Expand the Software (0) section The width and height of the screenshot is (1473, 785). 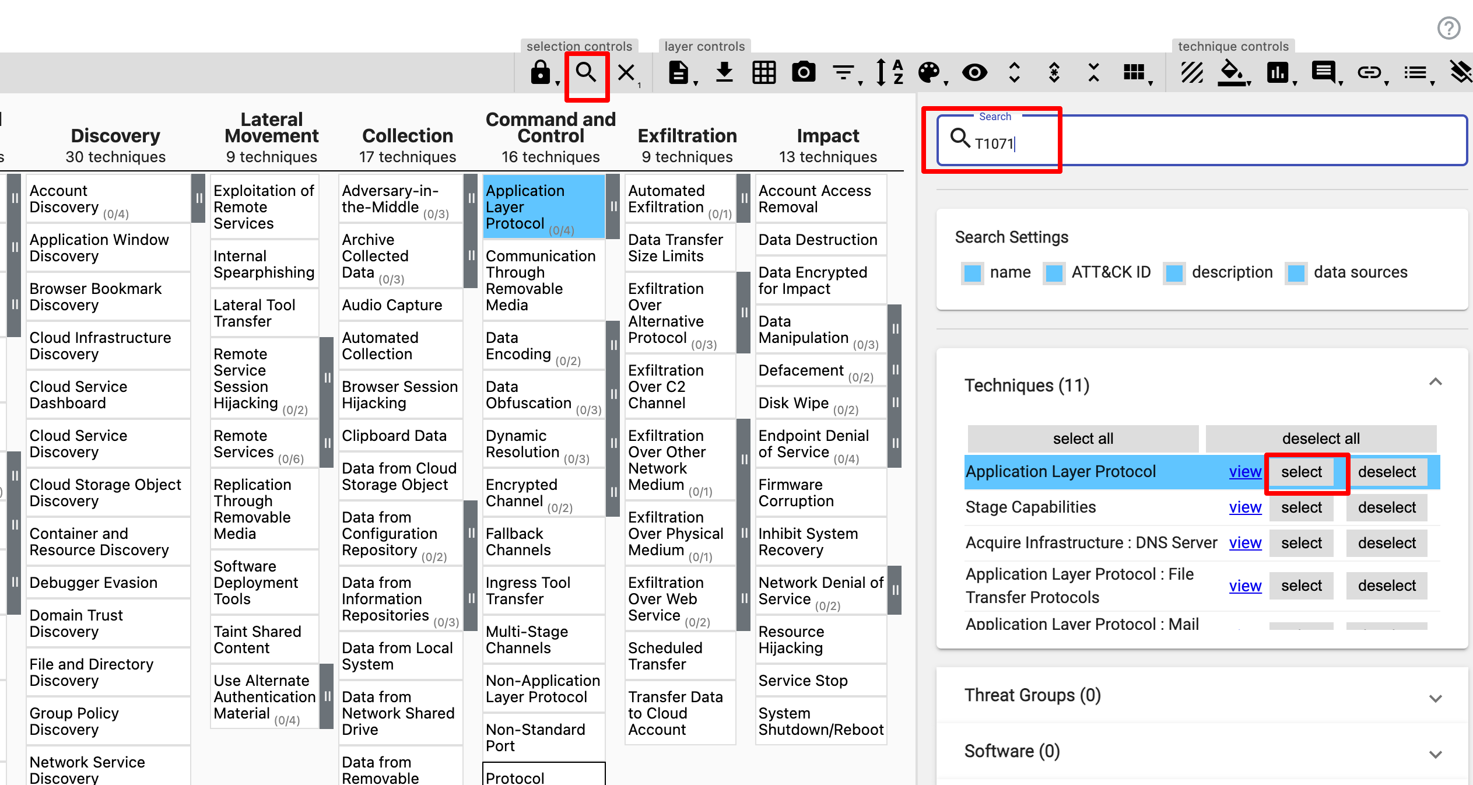1435,754
